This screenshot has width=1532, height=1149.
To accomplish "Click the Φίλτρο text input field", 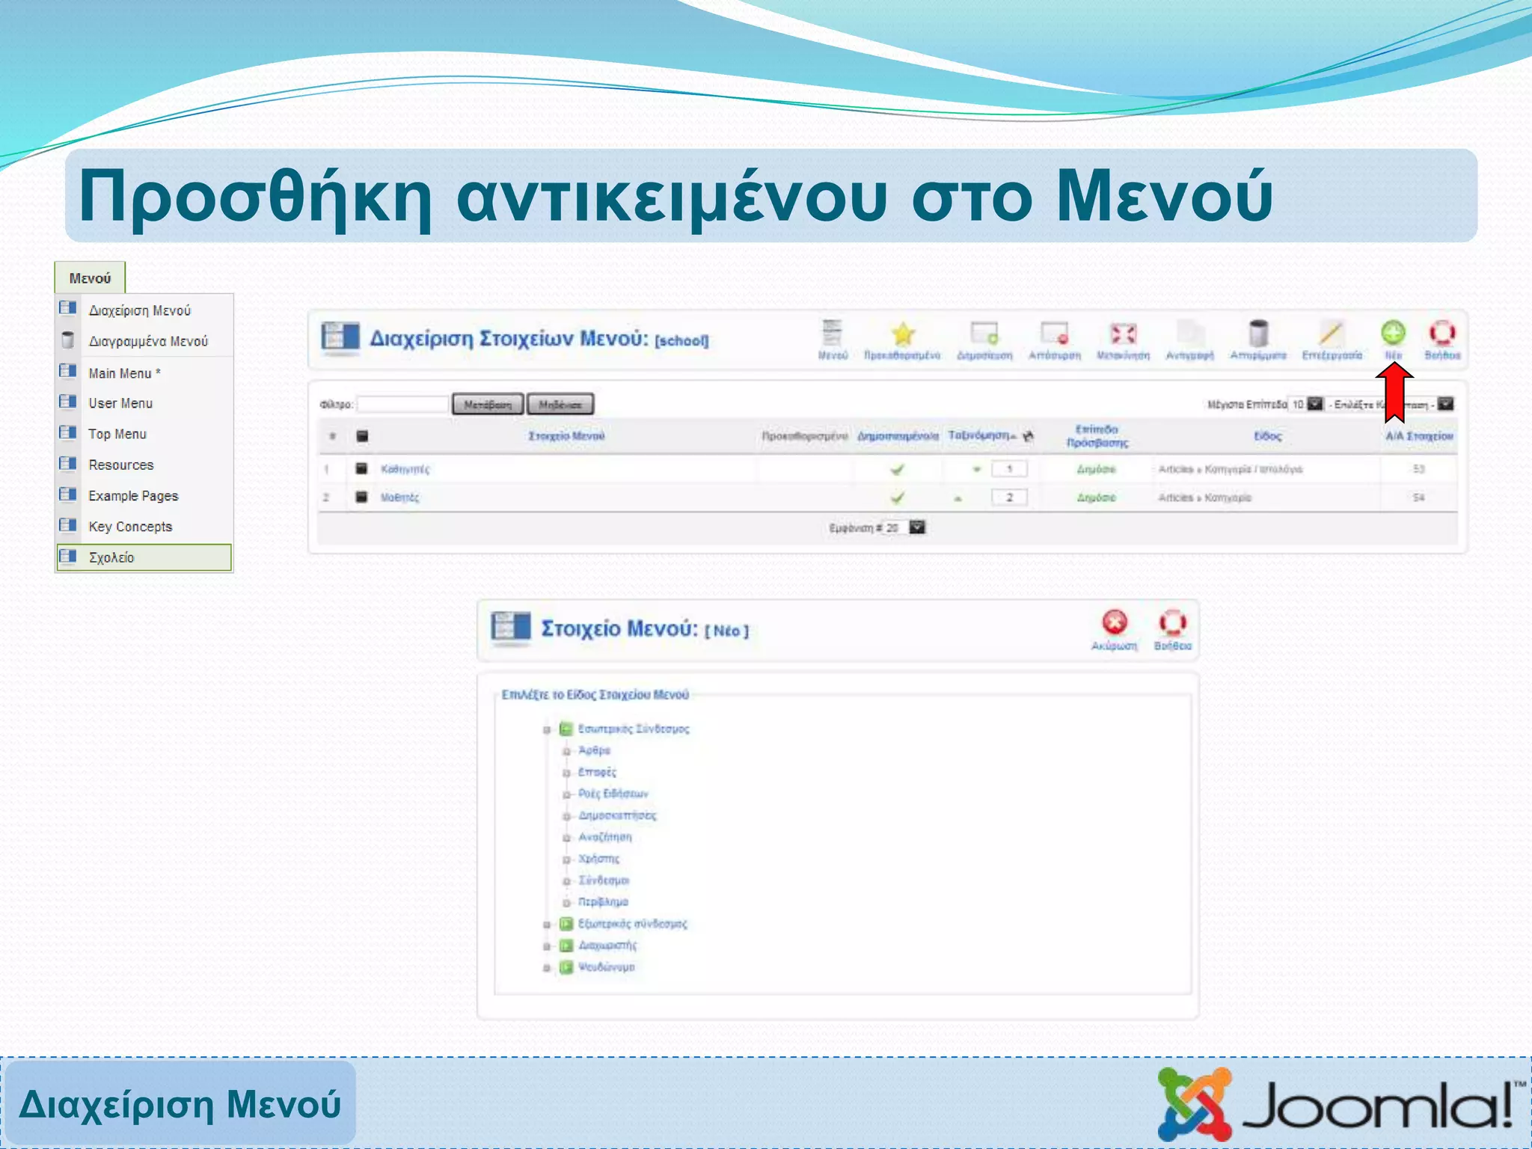I will point(403,405).
